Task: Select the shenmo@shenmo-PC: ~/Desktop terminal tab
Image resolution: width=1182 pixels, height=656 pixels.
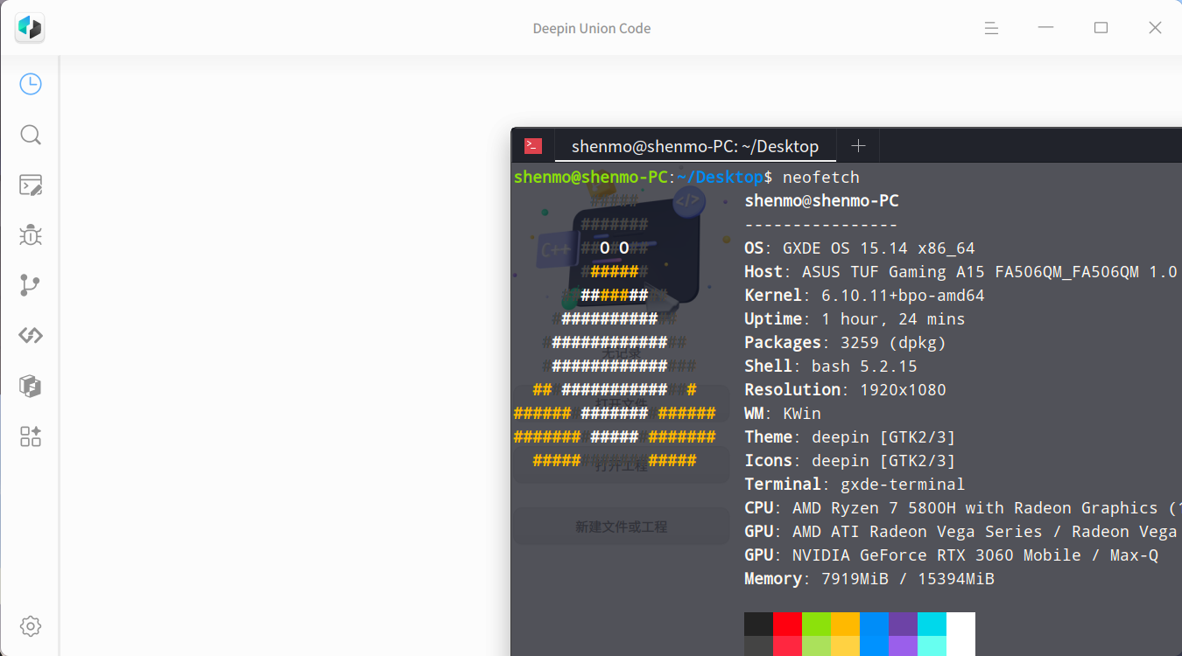Action: tap(695, 146)
